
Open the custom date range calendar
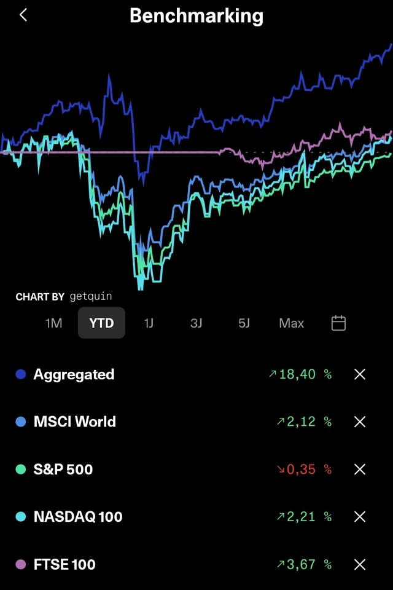(x=338, y=323)
